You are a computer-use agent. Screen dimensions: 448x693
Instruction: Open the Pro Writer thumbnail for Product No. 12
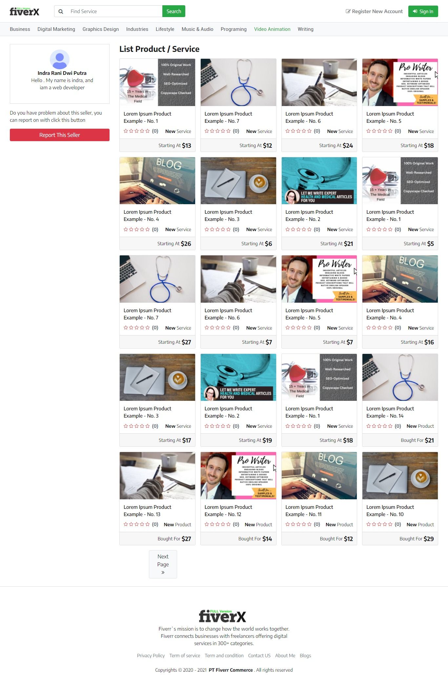point(238,476)
